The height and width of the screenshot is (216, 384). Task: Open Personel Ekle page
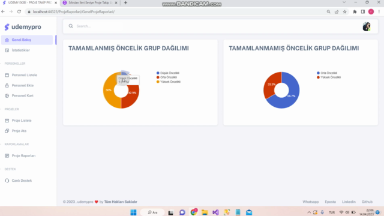coord(23,85)
